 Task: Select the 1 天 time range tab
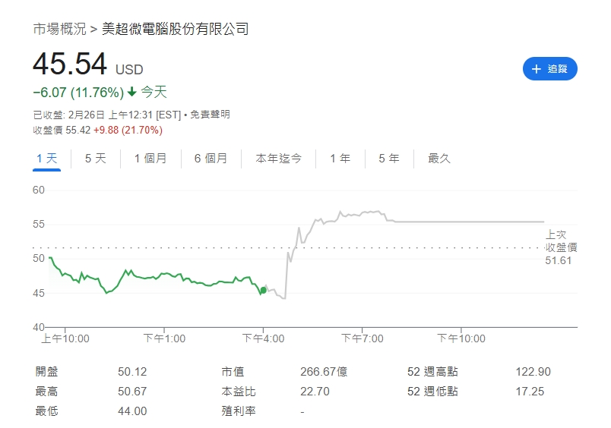(47, 159)
